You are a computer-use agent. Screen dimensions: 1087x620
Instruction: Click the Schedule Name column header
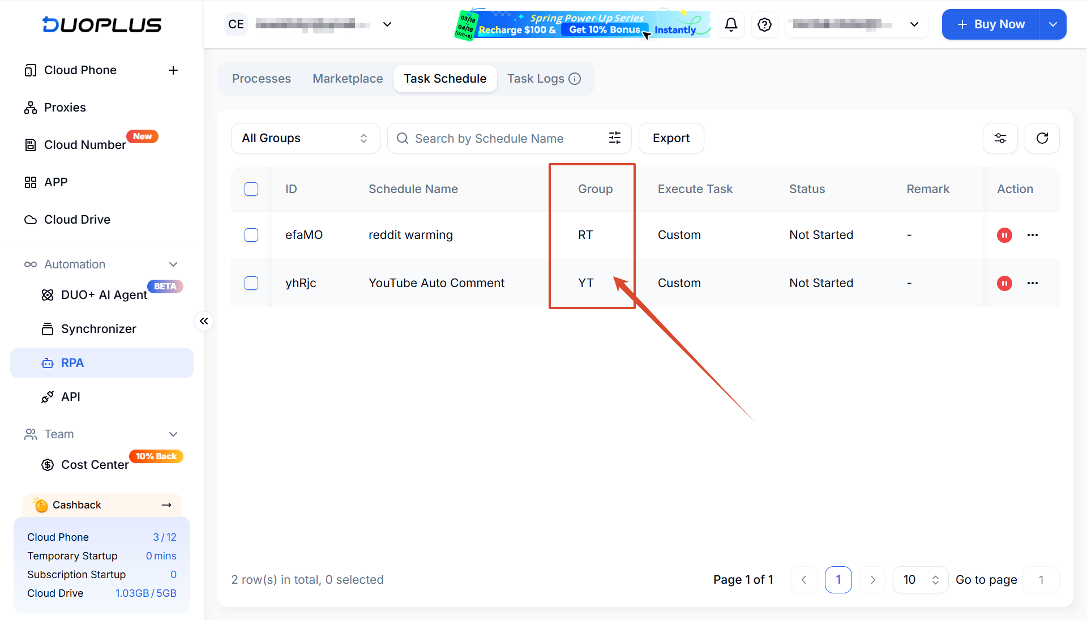[x=413, y=189]
